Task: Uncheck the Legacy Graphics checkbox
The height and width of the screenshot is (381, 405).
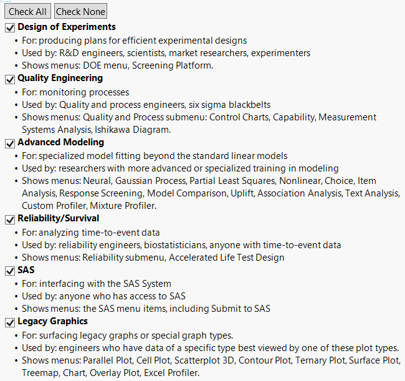Action: click(10, 322)
